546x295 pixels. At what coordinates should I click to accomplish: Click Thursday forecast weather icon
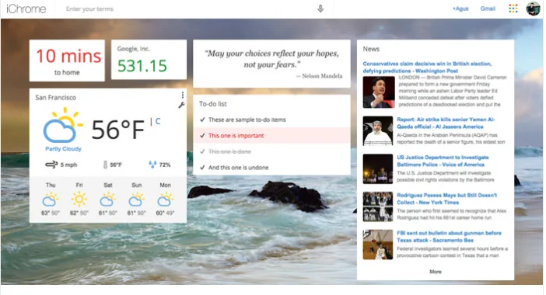(51, 200)
